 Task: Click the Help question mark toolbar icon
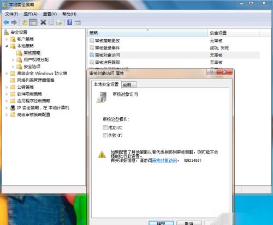70,22
